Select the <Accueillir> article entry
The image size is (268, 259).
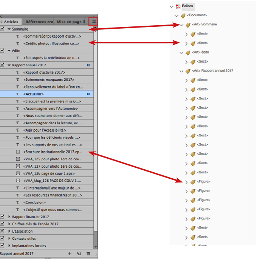click(34, 94)
